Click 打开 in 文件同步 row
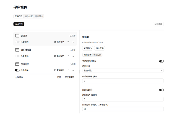The image size is (177, 139). [59, 77]
